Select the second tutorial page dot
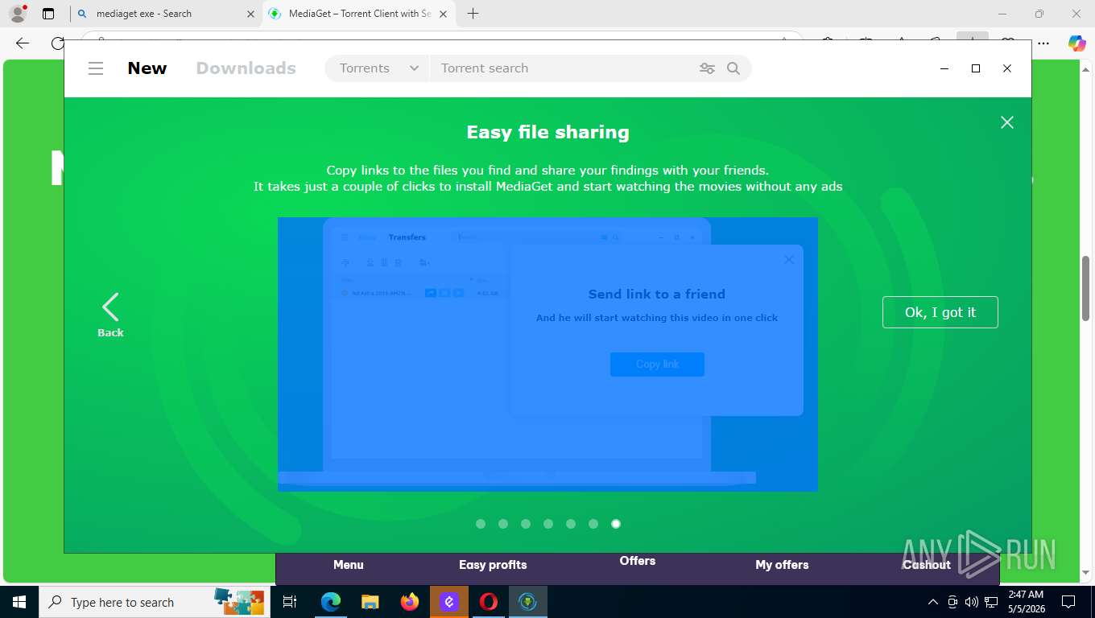Screen dimensions: 1095x618 (503, 524)
